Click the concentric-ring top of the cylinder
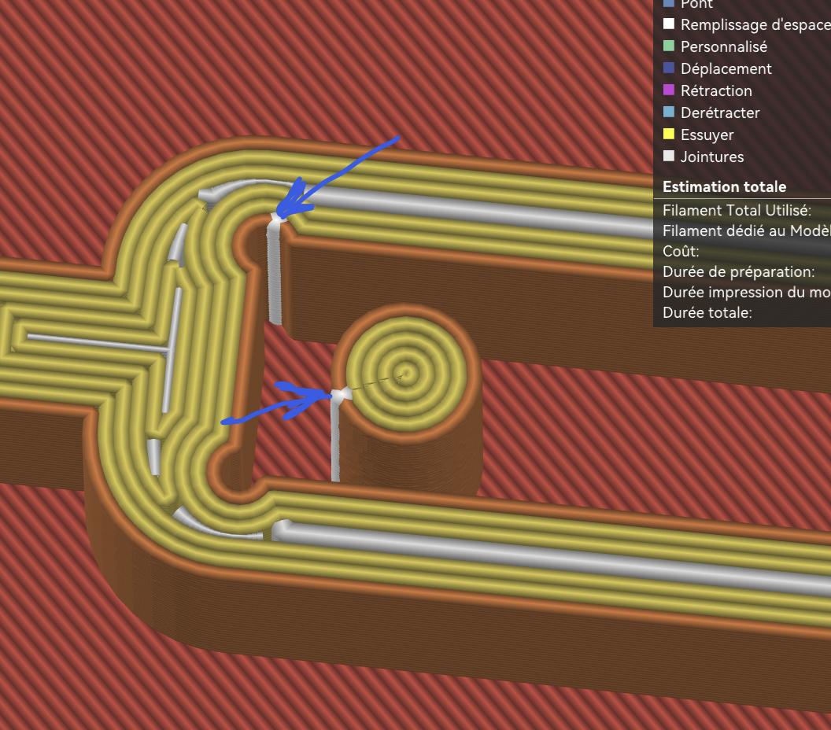The image size is (831, 730). [406, 374]
